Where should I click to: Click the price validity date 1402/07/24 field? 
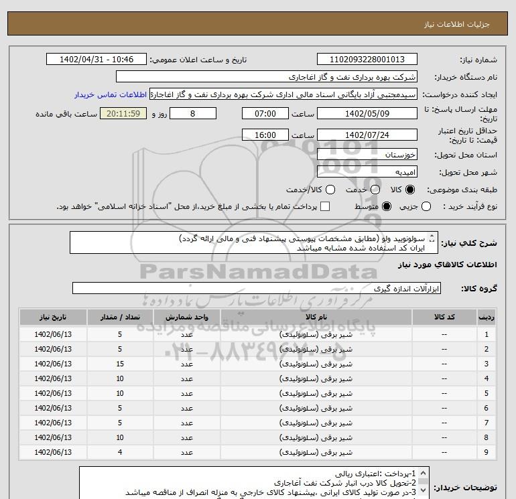[367, 135]
